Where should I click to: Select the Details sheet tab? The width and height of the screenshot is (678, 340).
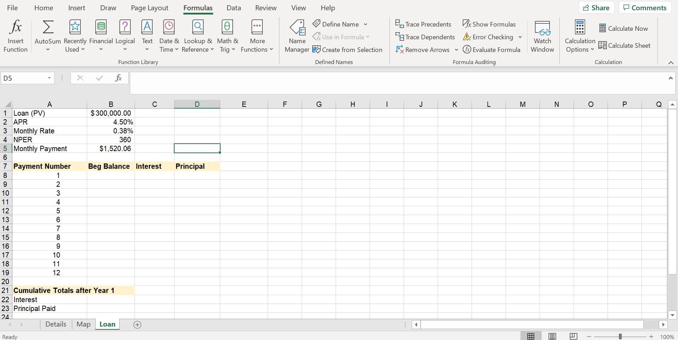pyautogui.click(x=56, y=324)
